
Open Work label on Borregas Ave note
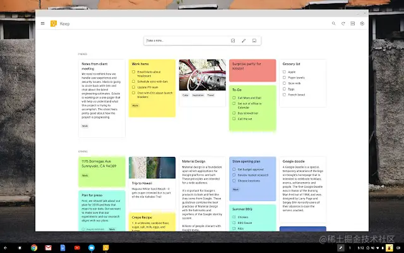(x=85, y=175)
